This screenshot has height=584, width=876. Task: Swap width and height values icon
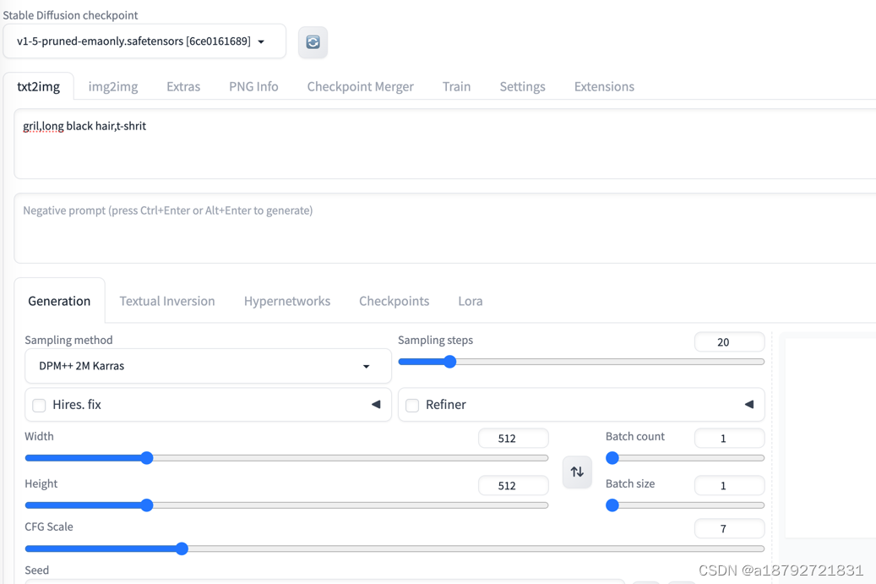click(x=577, y=472)
